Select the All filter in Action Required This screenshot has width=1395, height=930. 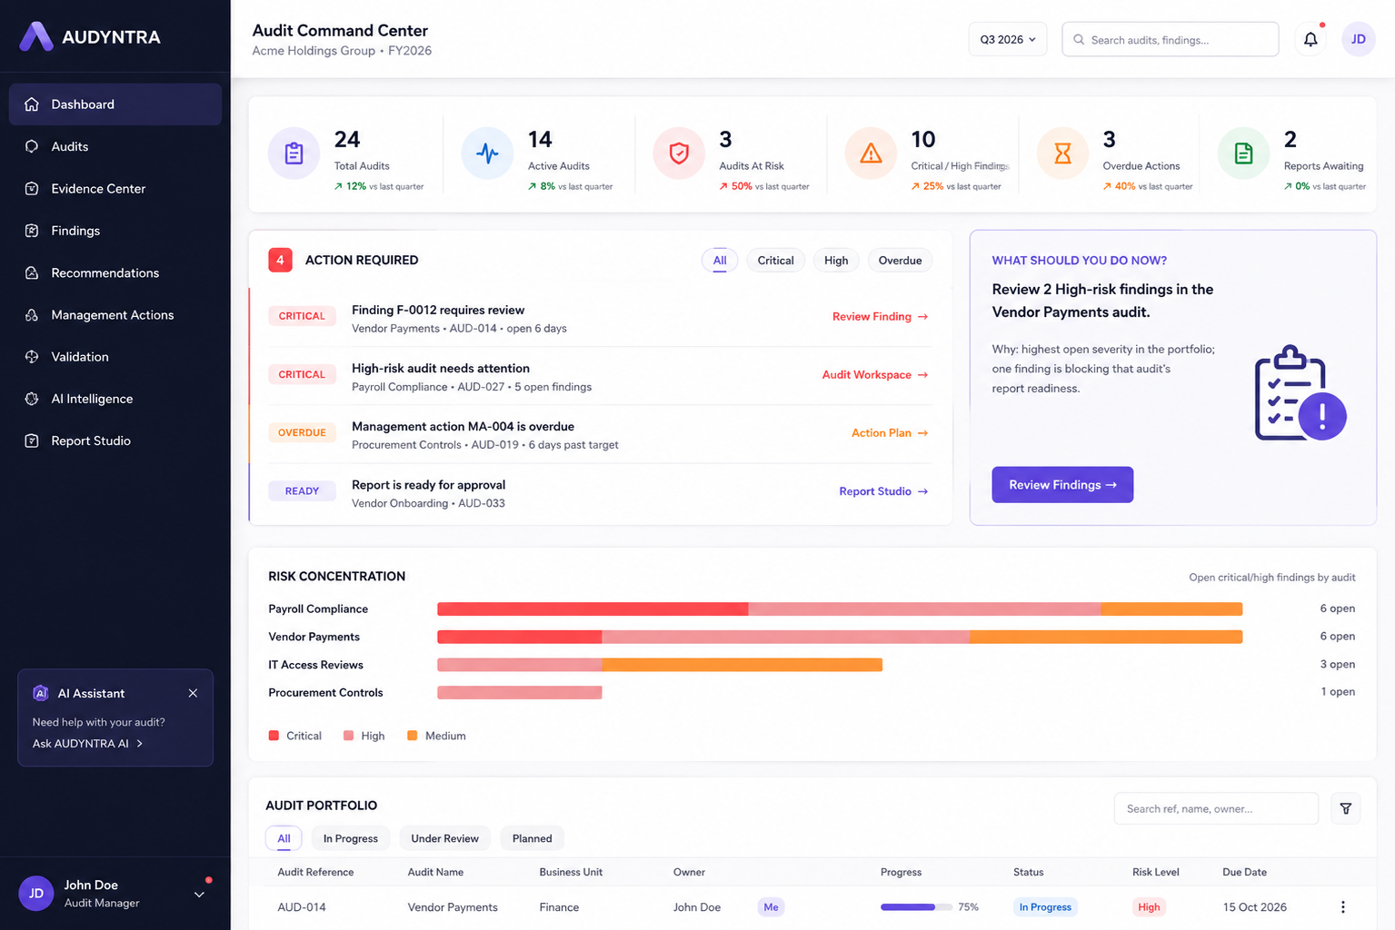(720, 261)
